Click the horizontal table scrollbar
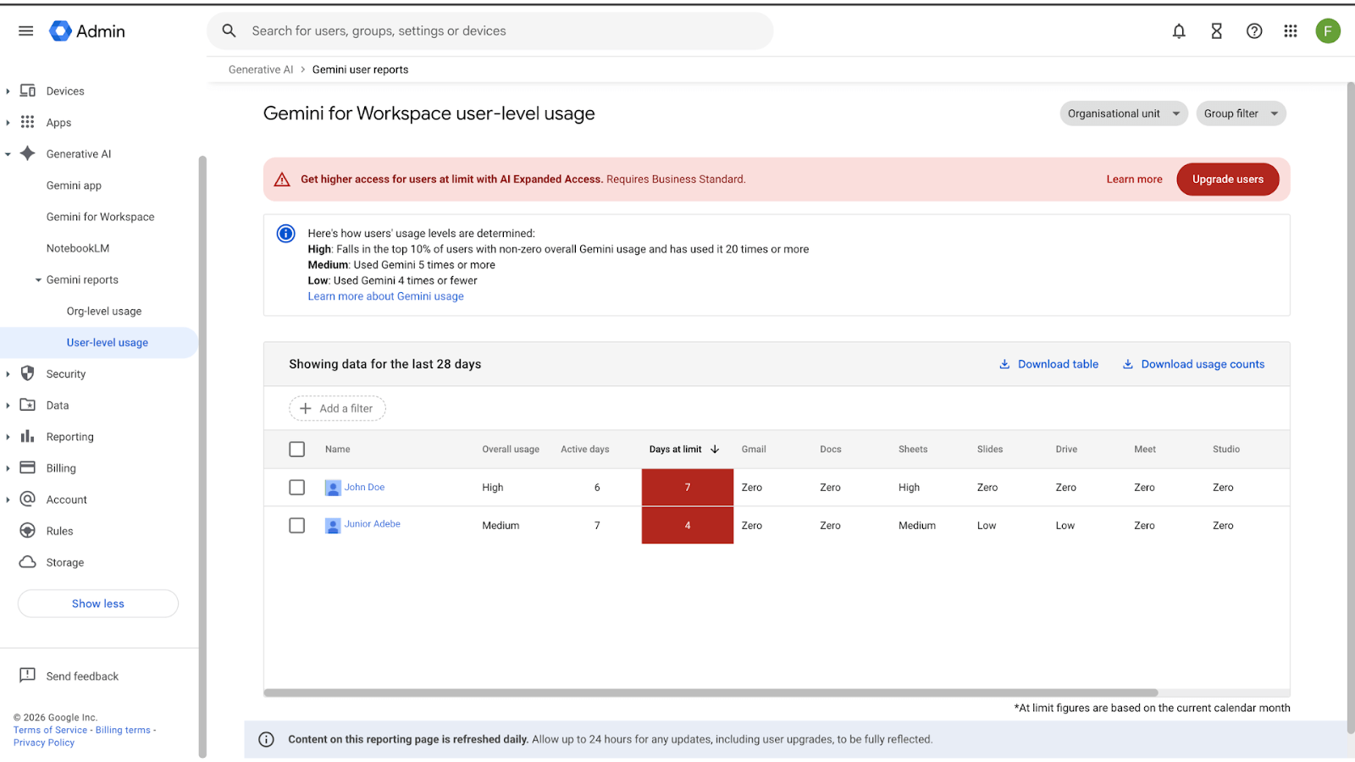 pyautogui.click(x=710, y=693)
